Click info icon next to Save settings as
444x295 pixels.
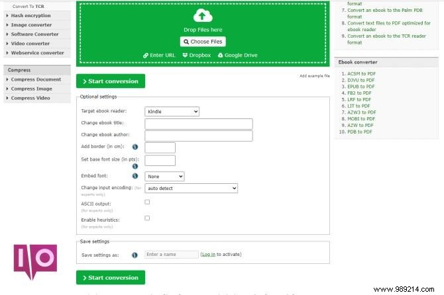pyautogui.click(x=135, y=255)
